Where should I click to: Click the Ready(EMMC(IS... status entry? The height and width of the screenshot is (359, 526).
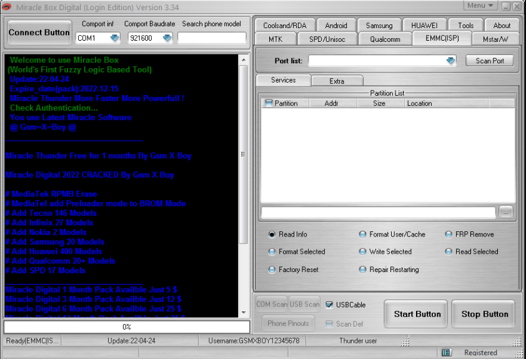click(x=32, y=341)
